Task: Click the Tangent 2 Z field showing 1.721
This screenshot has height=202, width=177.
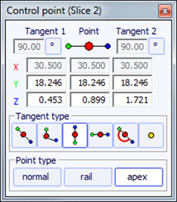Action: [132, 100]
